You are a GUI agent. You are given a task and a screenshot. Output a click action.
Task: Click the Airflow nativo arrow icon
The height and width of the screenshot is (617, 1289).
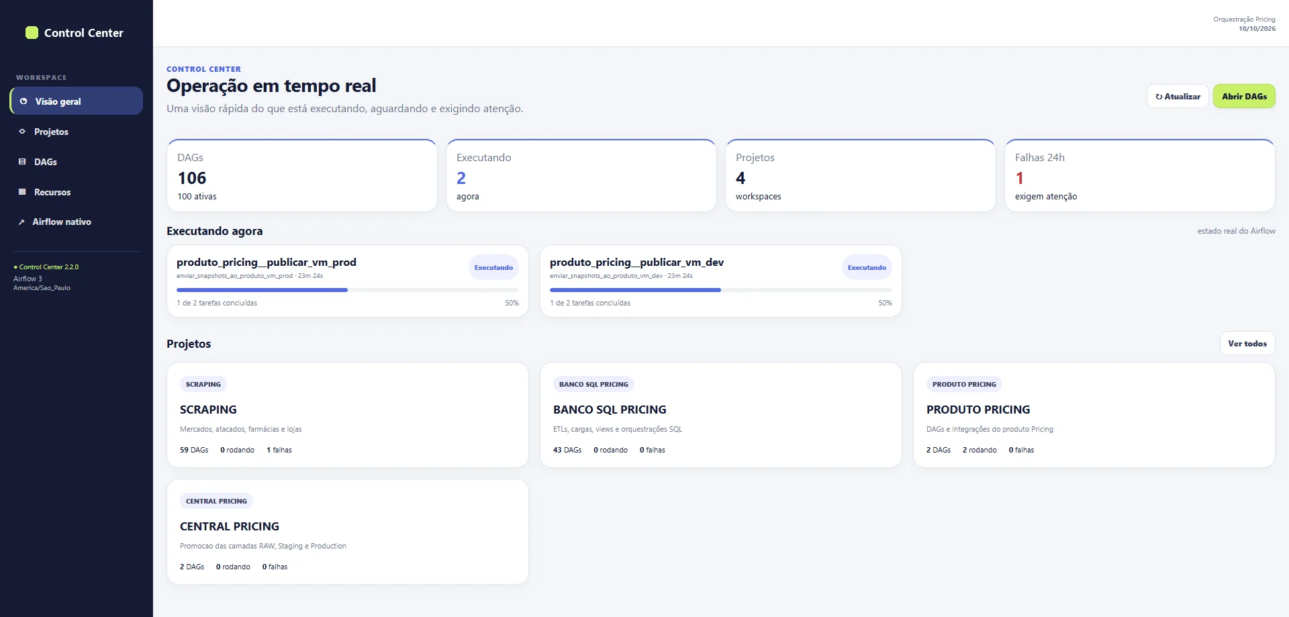click(21, 222)
